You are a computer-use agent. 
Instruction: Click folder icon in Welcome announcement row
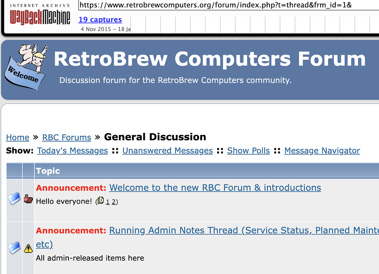(14, 199)
